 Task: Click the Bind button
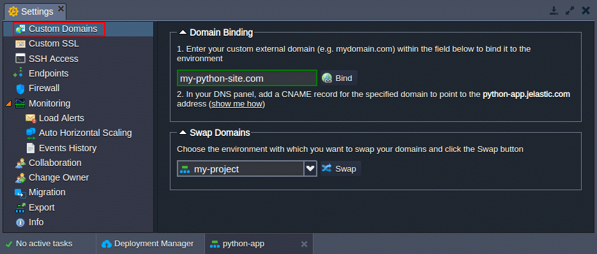click(338, 78)
